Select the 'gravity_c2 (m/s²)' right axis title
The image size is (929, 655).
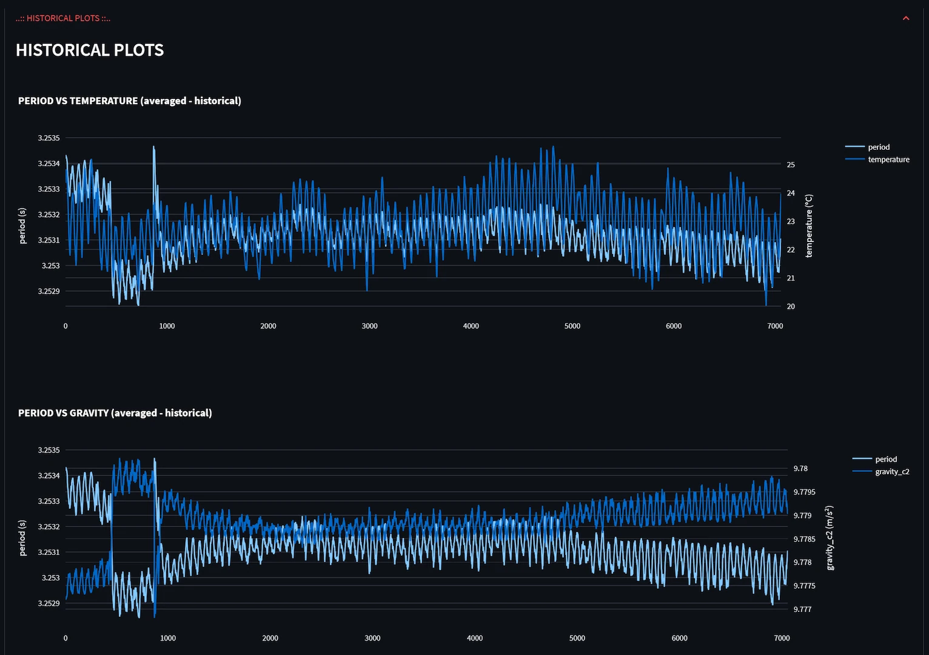click(830, 538)
